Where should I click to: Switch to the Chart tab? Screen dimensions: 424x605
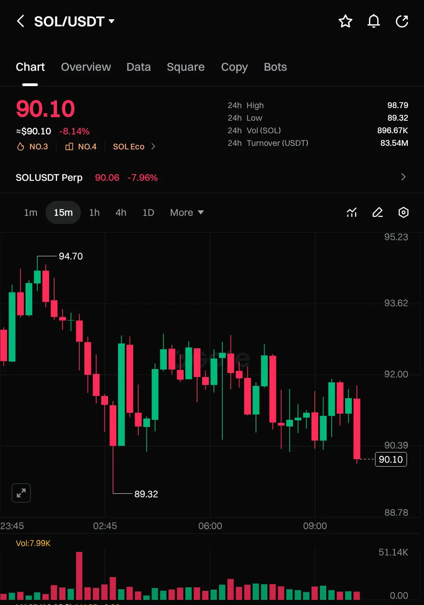[x=30, y=67]
